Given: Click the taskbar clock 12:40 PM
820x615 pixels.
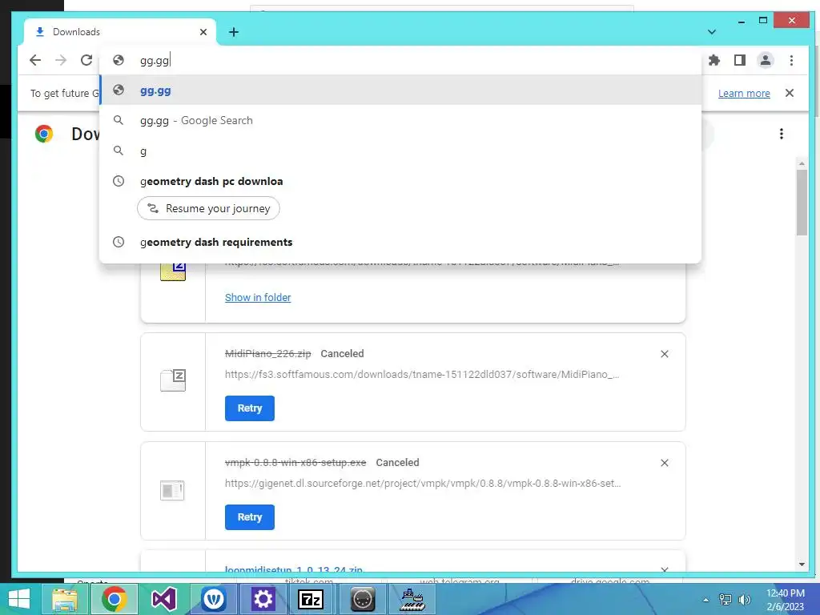Looking at the screenshot, I should point(786,600).
